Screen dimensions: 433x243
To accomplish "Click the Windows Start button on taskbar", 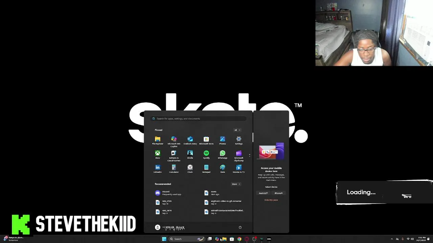I will point(164,239).
